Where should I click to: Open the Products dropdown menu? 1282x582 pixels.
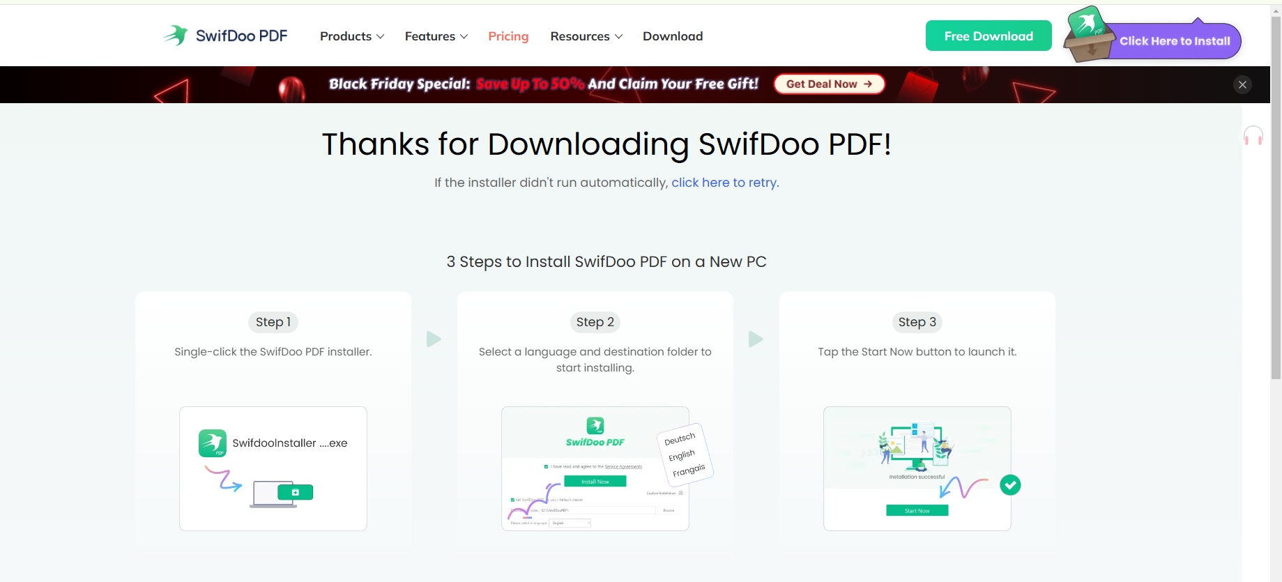pyautogui.click(x=352, y=36)
